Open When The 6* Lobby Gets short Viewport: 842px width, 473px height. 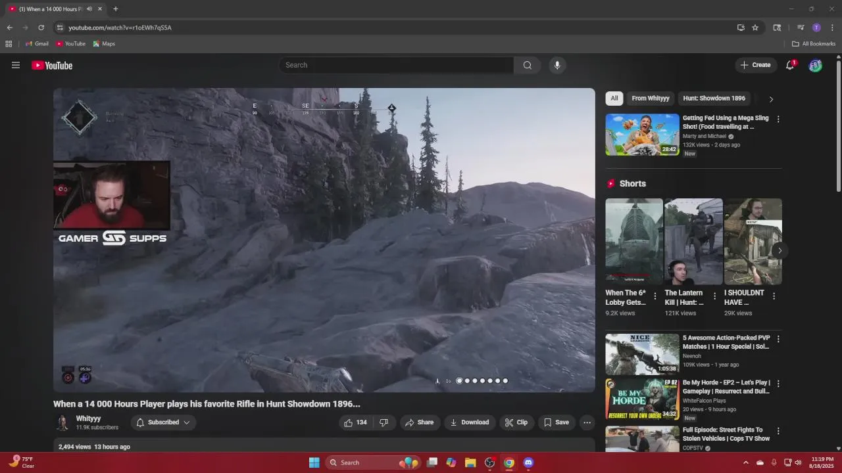pos(634,241)
